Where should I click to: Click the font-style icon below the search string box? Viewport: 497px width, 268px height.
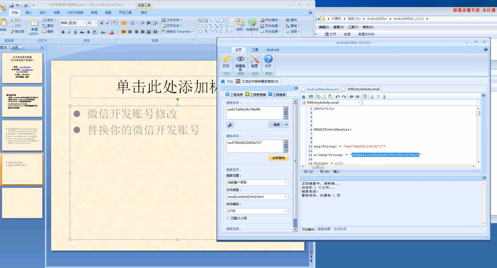point(230,125)
